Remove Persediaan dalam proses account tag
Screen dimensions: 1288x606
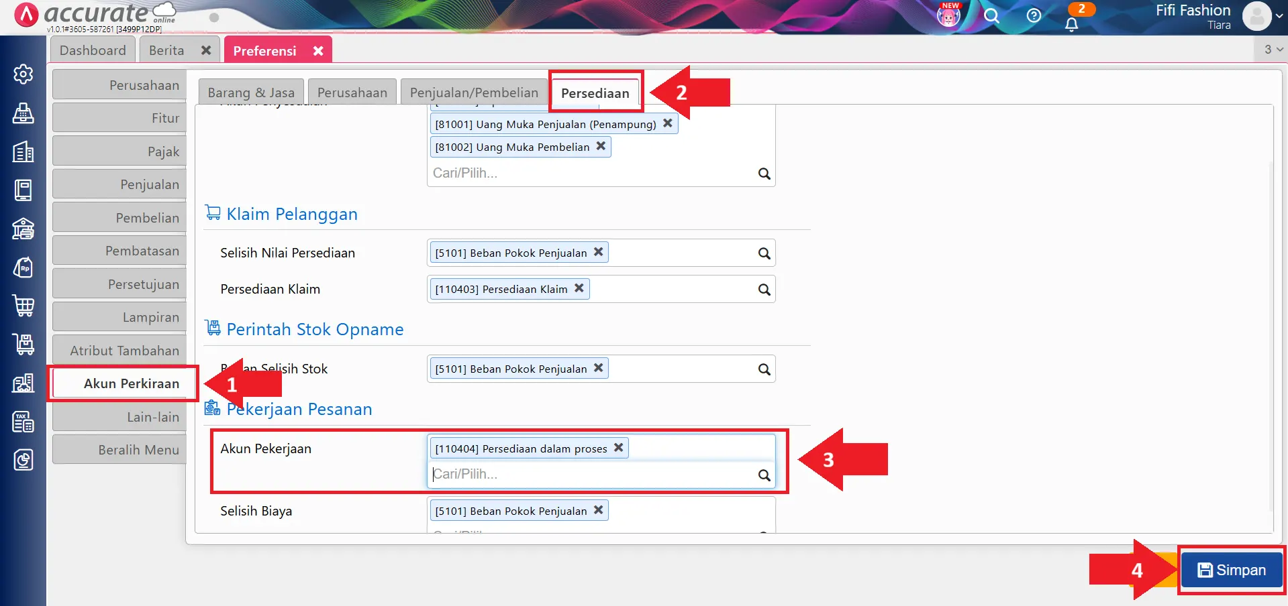coord(618,448)
